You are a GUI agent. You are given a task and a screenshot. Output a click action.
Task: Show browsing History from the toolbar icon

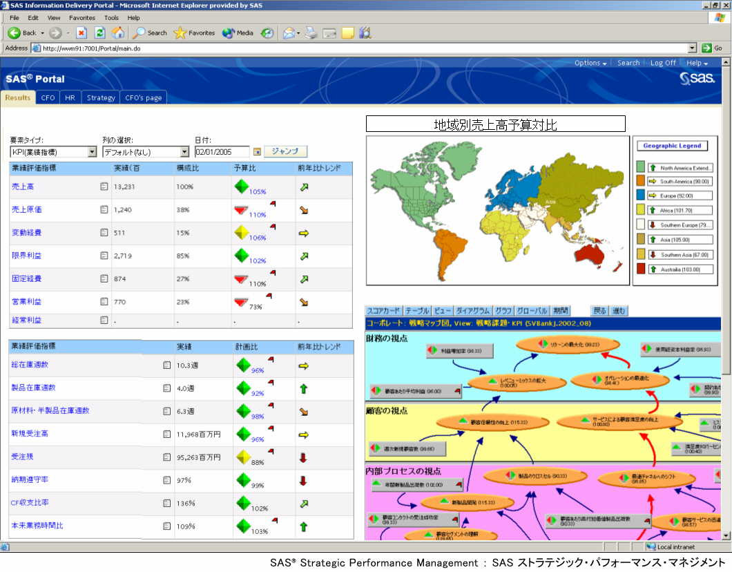click(x=267, y=32)
